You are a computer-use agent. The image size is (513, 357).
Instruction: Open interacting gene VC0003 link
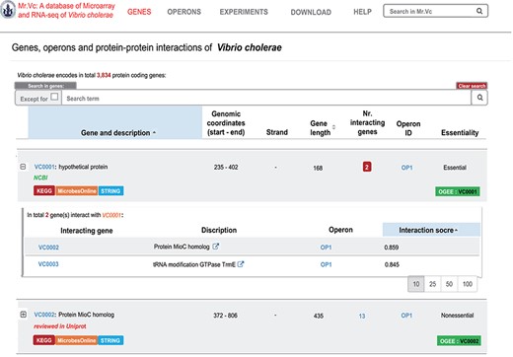[x=48, y=264]
